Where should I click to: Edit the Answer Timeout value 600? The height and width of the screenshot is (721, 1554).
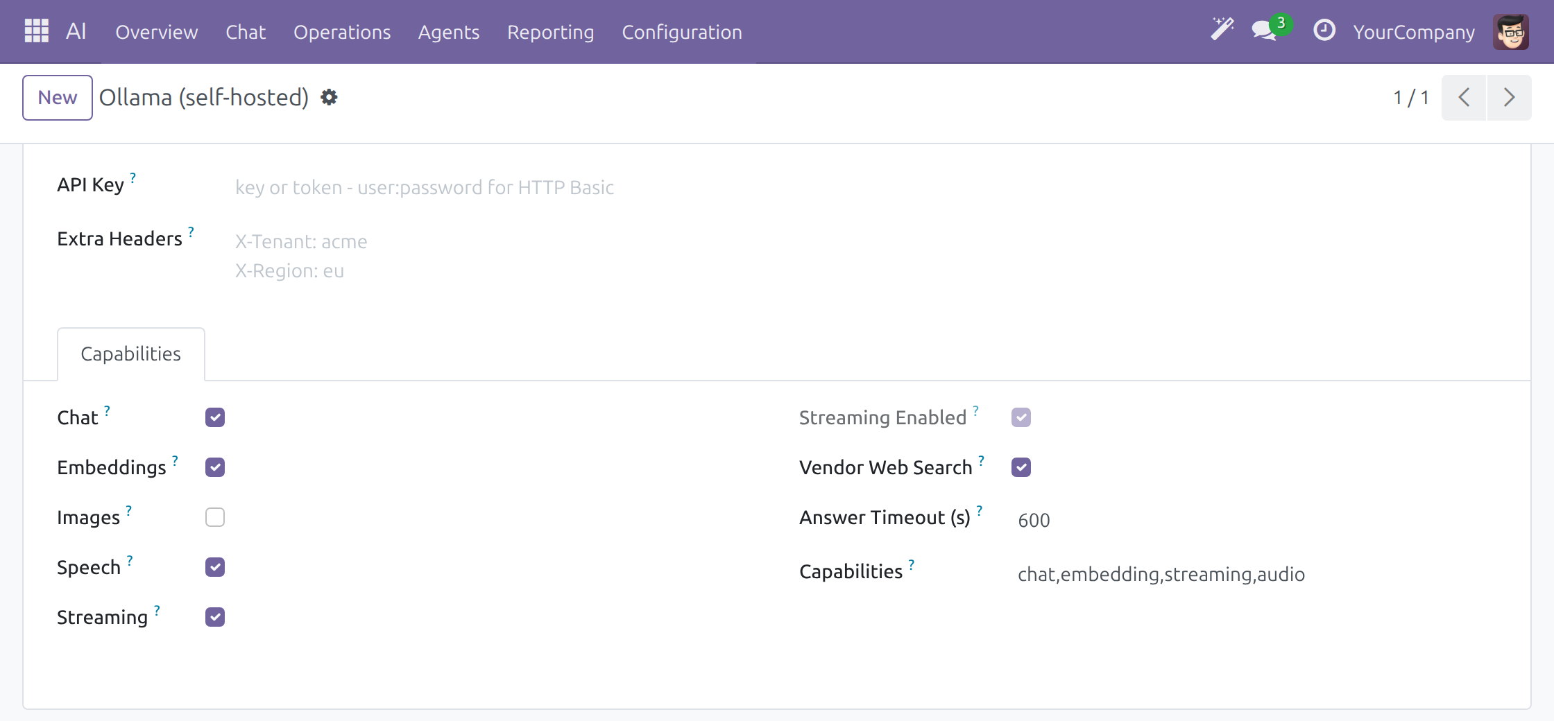pyautogui.click(x=1258, y=520)
